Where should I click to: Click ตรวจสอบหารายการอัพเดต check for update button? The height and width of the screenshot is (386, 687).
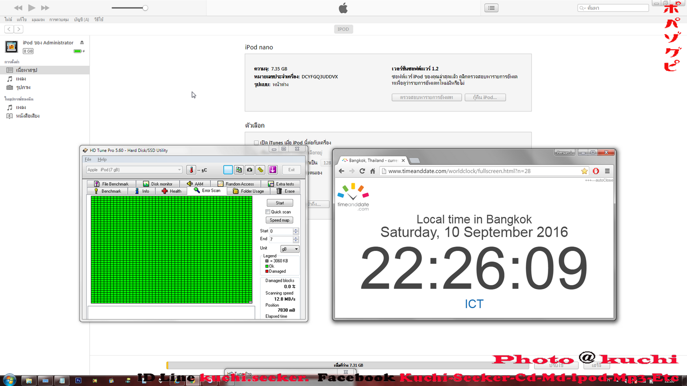pyautogui.click(x=426, y=97)
